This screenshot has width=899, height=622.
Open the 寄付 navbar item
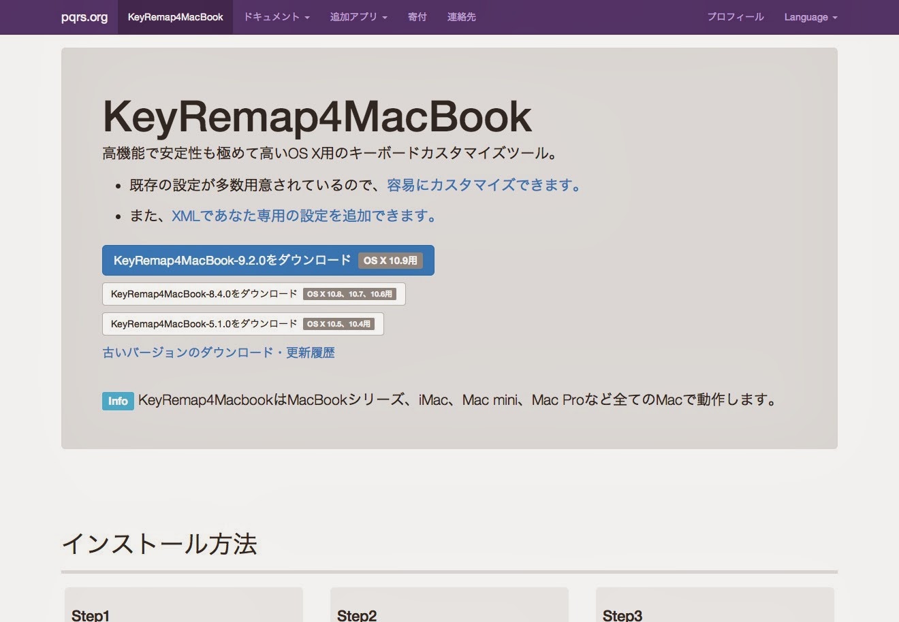[x=417, y=17]
